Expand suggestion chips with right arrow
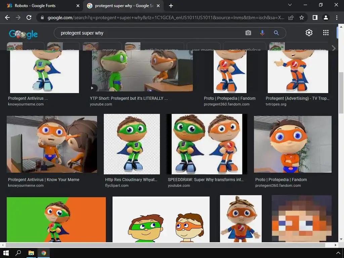The image size is (344, 258). (x=334, y=48)
